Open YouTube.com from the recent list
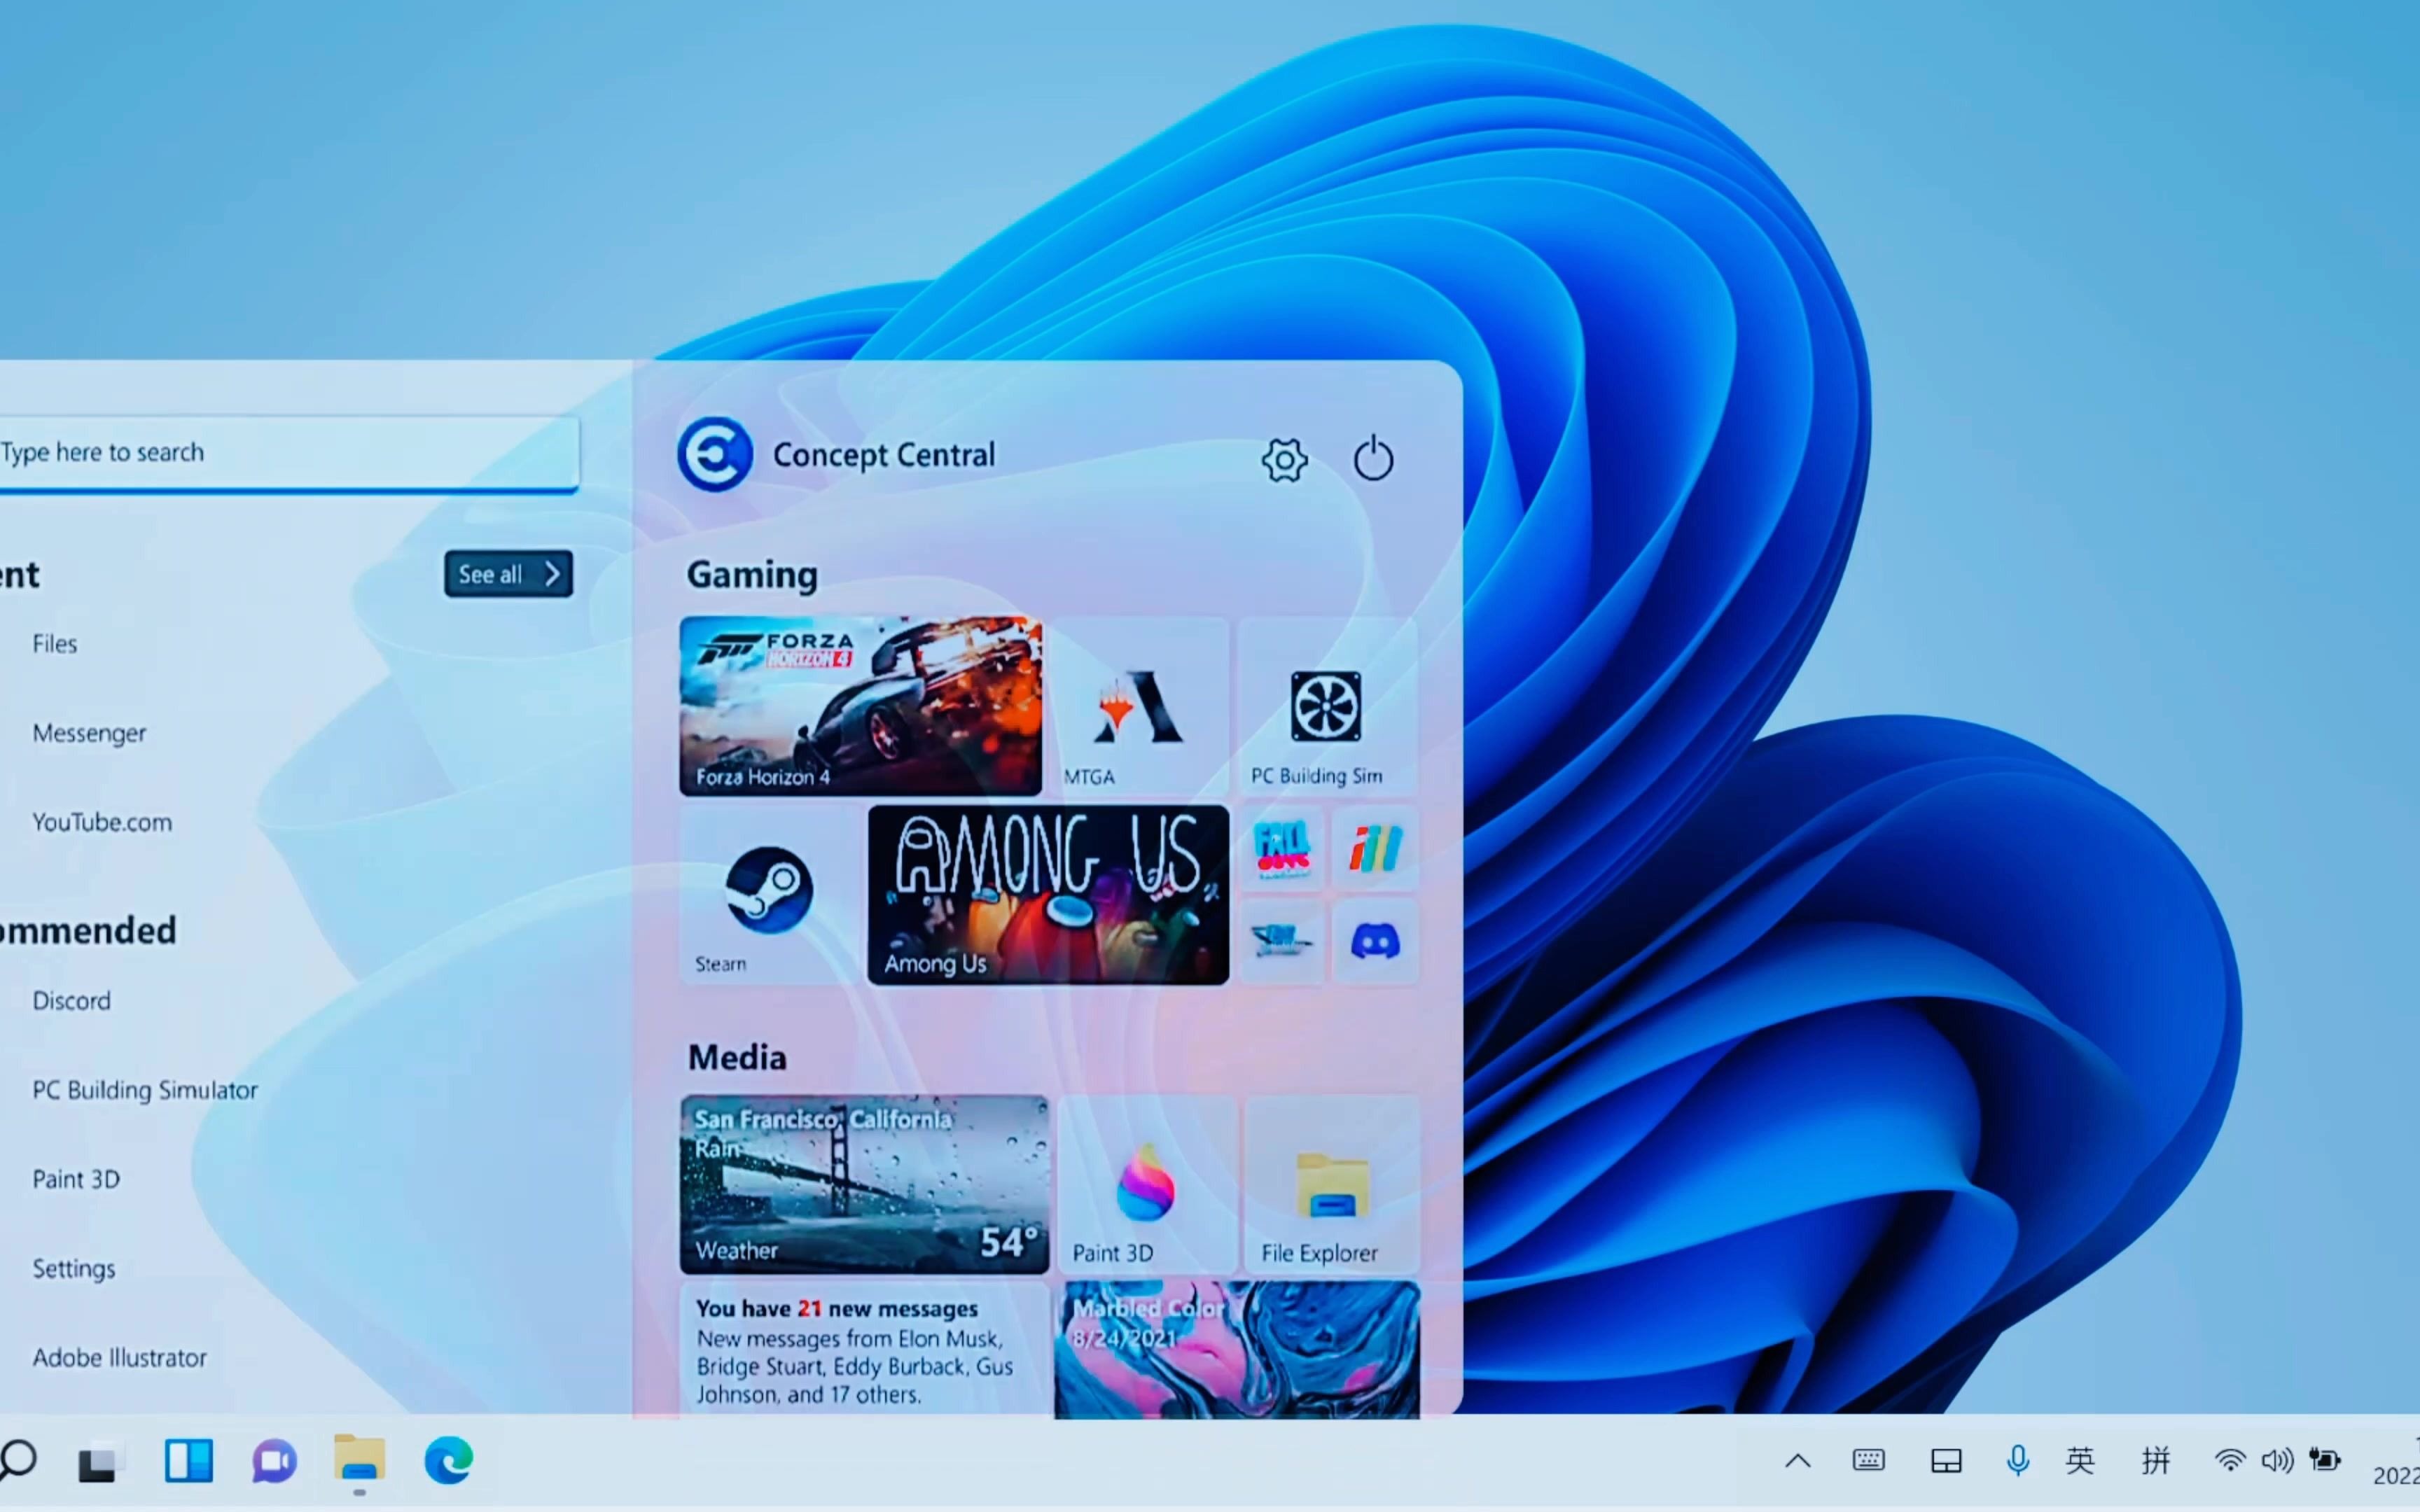Screen dimensions: 2420x1512 click(x=102, y=822)
